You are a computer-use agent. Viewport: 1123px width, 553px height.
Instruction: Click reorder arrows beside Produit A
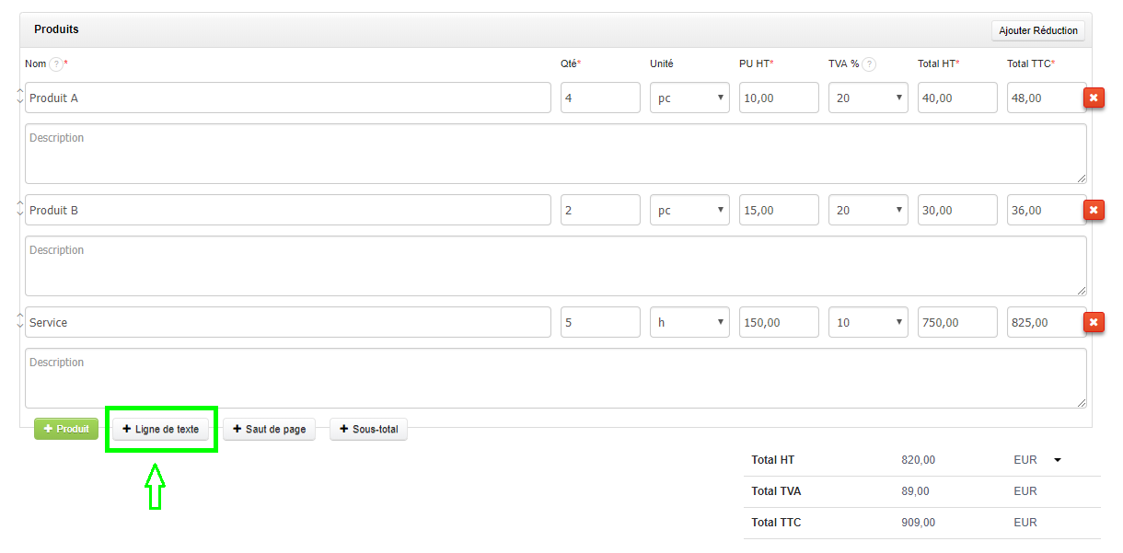click(20, 97)
